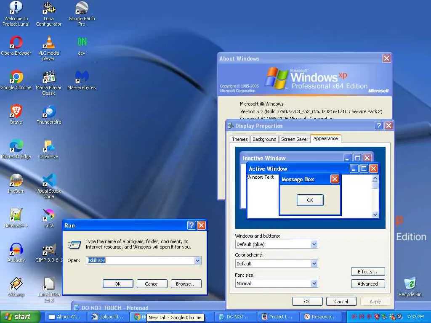This screenshot has height=323, width=431.
Task: Open the Start menu
Action: coord(20,317)
